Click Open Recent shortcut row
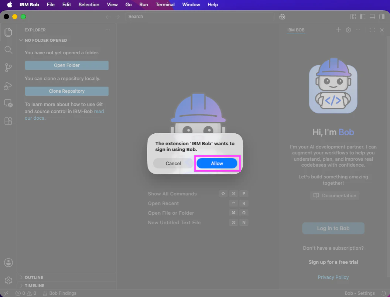Screen dimensions: 390x297 [198, 204]
